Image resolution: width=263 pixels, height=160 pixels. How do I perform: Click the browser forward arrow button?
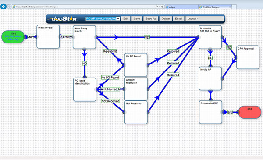(x=9, y=7)
